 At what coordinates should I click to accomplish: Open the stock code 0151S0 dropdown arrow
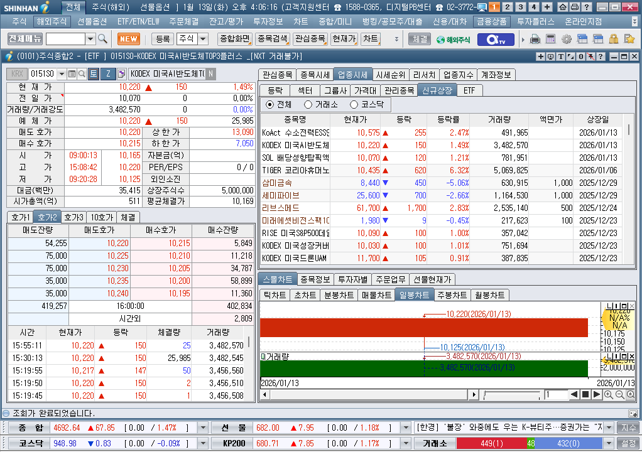point(62,73)
